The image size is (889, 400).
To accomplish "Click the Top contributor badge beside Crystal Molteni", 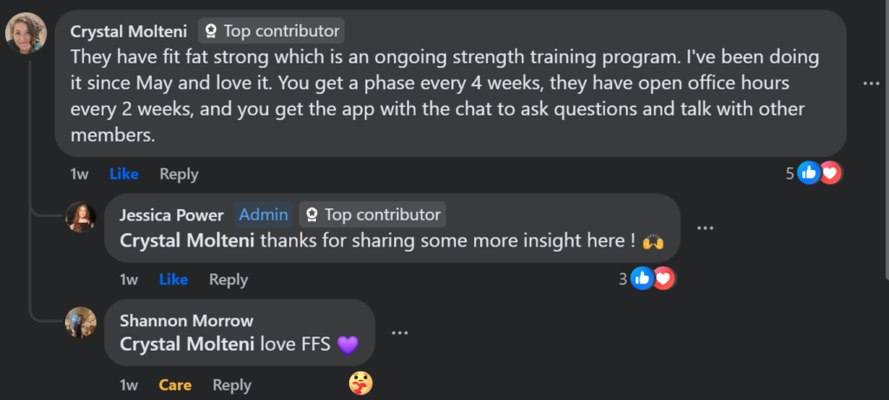I will (x=271, y=31).
